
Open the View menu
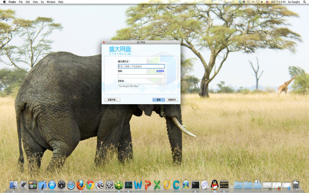[35, 2]
